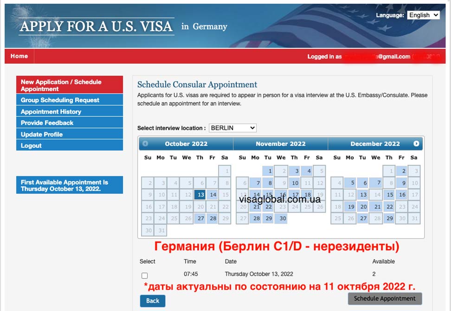451x311 pixels.
Task: Select December 5 in the calendar
Action: point(350,183)
